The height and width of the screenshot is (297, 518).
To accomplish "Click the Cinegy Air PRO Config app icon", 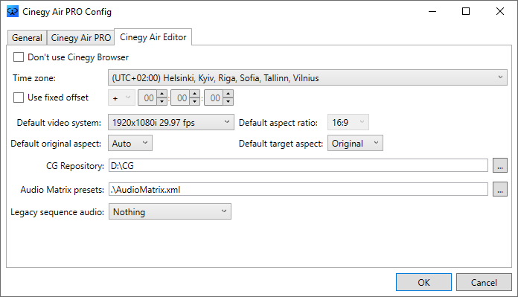I will [x=13, y=12].
